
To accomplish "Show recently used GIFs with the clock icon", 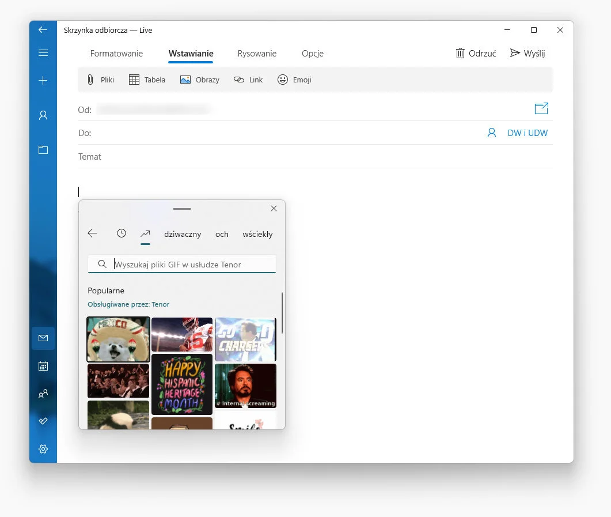I will (x=121, y=233).
